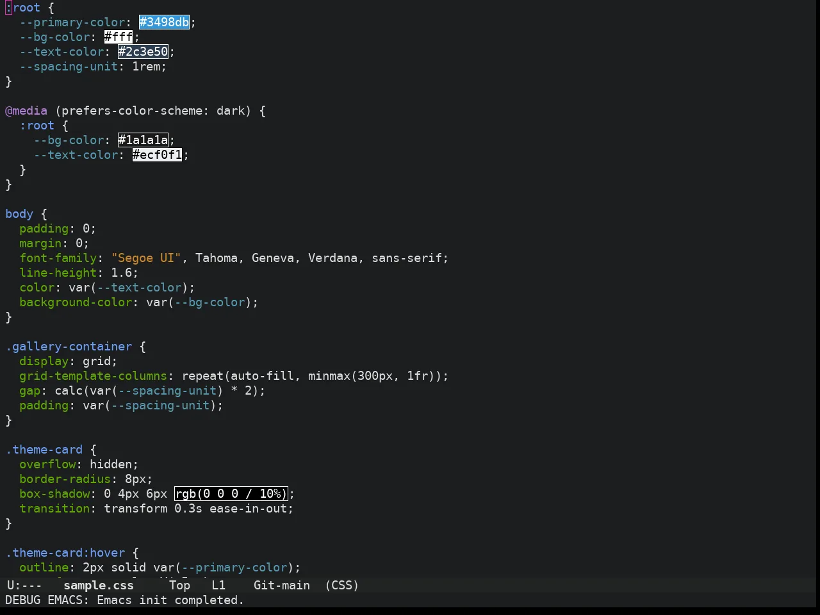Click the rgb(0 0 0 / 10%) value
Screen dimensions: 820x615
tap(231, 494)
